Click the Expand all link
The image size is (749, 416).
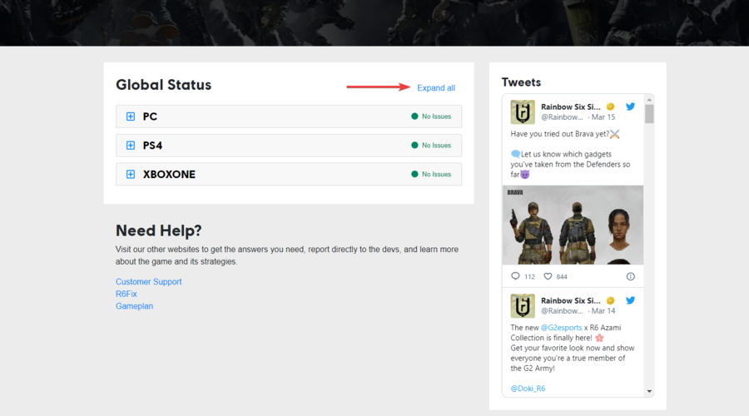(435, 88)
